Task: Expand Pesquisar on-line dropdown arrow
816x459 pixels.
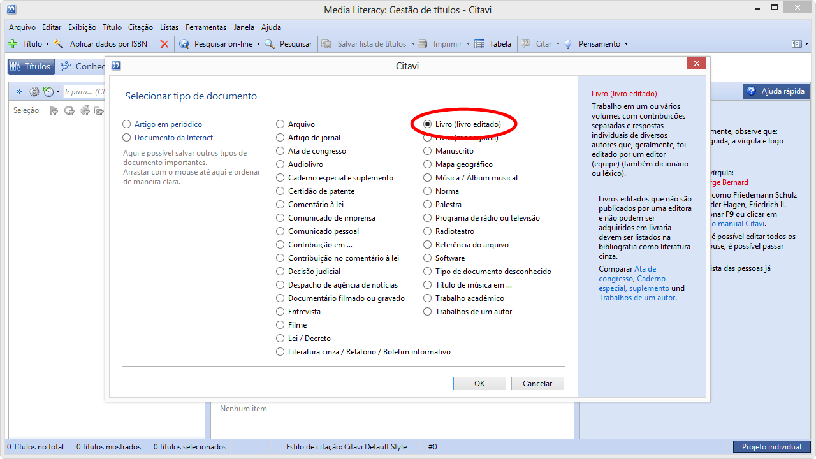Action: click(x=258, y=44)
